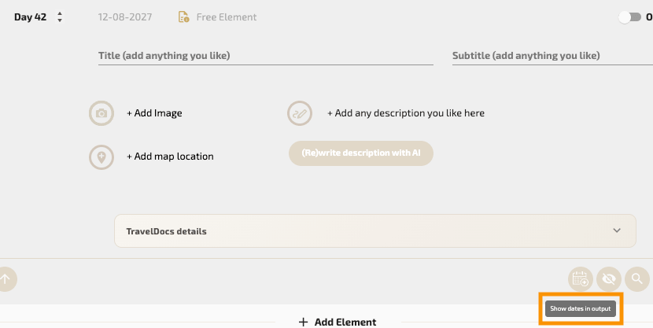Click the Add Element text

tap(345, 322)
